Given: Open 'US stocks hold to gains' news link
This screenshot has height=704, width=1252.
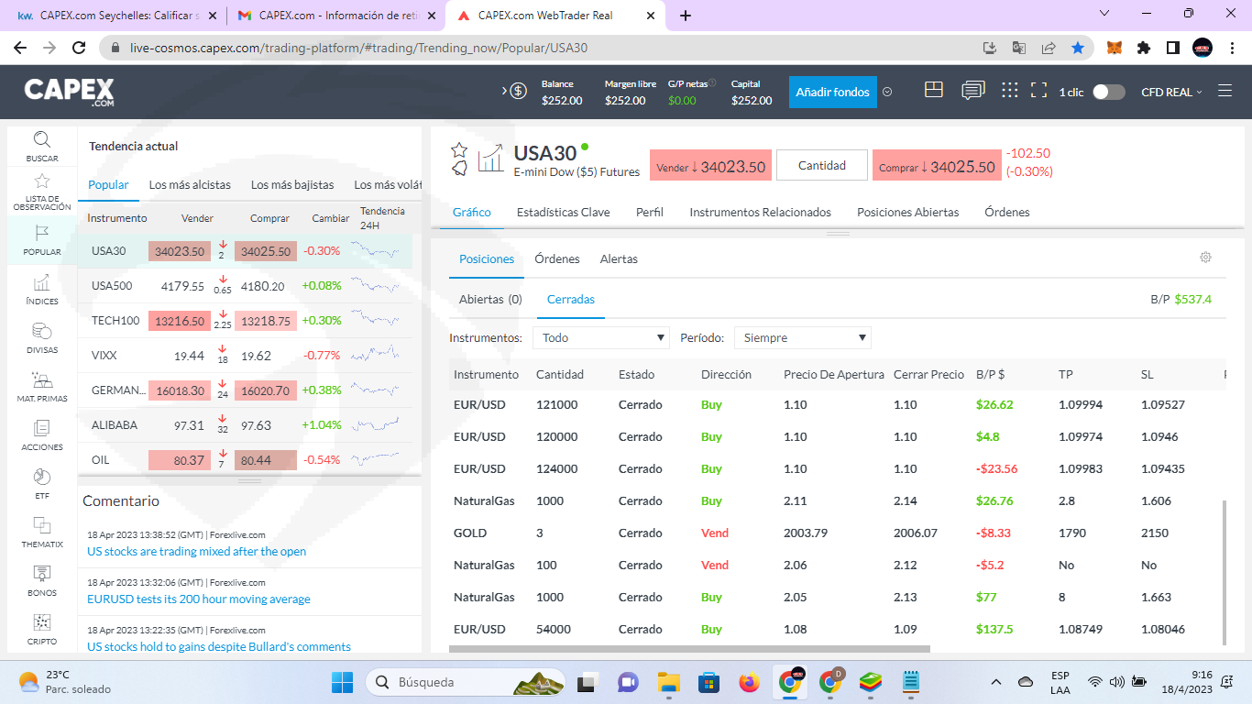Looking at the screenshot, I should point(219,646).
